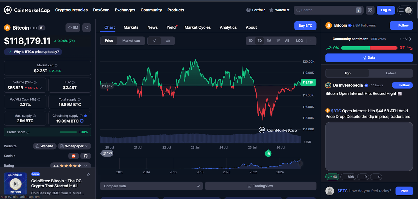Click the QR code scanner icon

click(x=370, y=10)
